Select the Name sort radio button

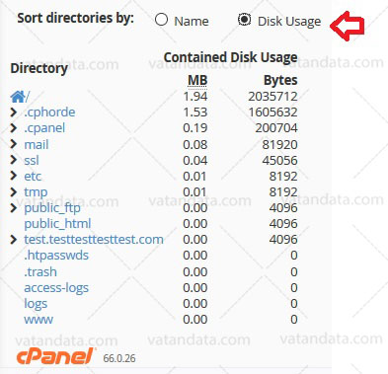(161, 20)
